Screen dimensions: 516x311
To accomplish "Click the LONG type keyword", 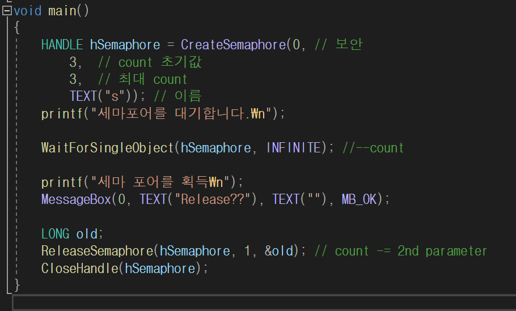I will [56, 234].
